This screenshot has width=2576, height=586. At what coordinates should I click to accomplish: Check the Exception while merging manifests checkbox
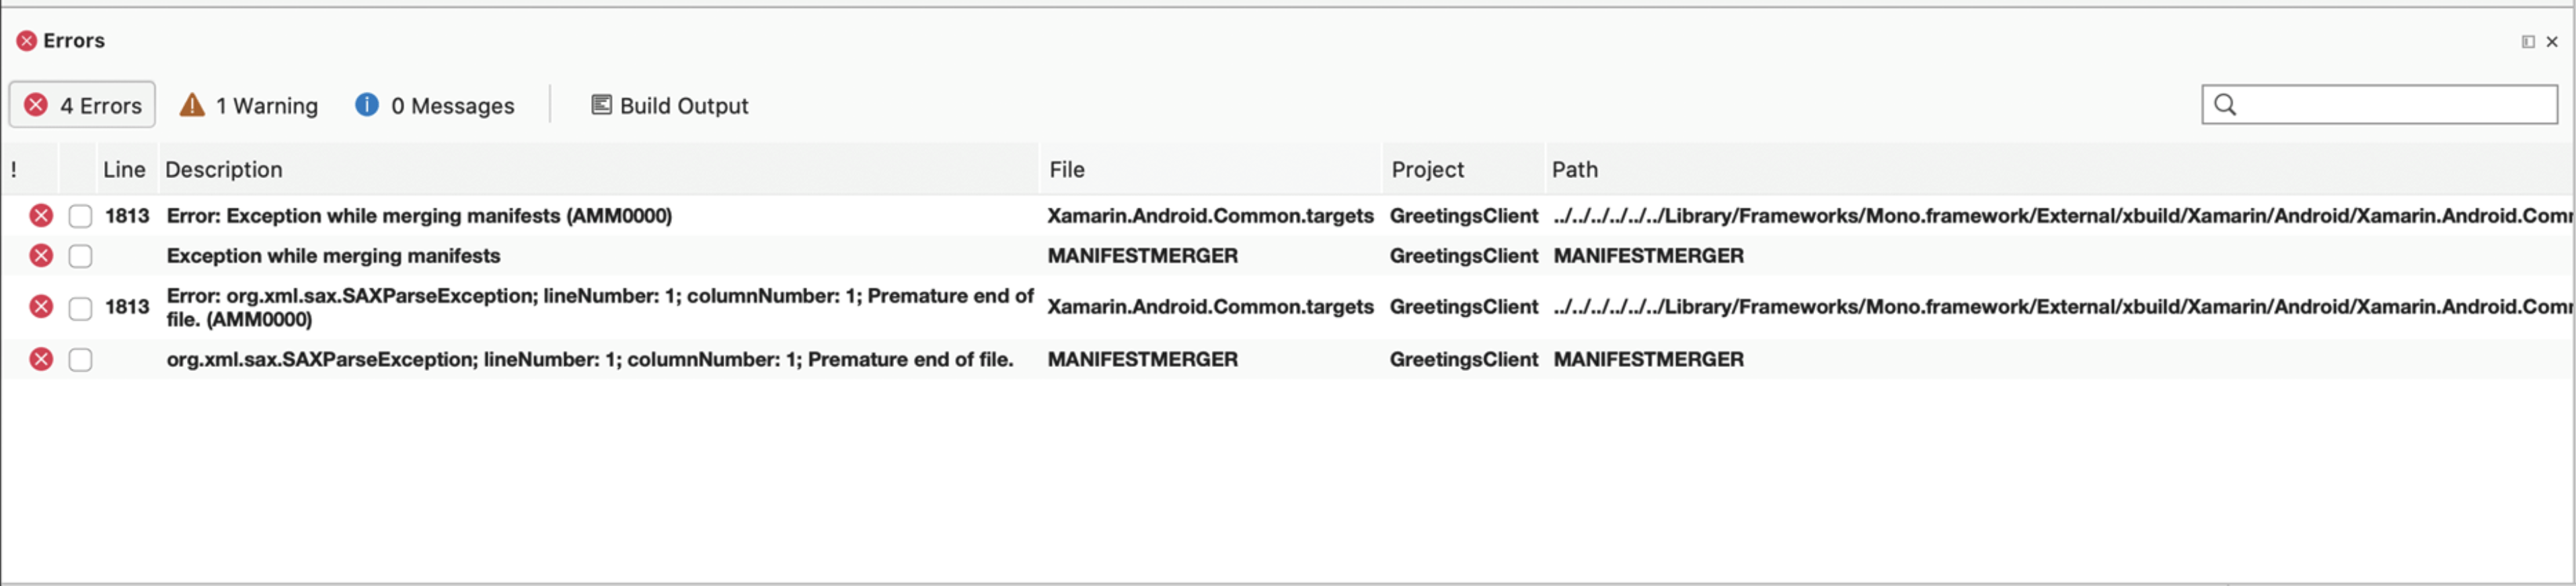click(x=80, y=256)
